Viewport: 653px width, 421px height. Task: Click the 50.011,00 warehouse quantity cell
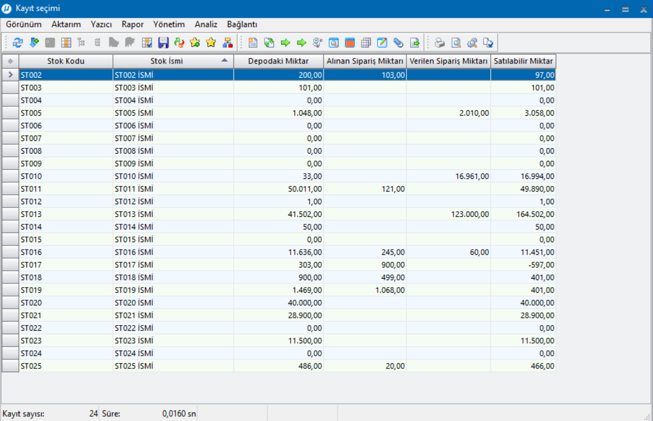click(x=279, y=189)
